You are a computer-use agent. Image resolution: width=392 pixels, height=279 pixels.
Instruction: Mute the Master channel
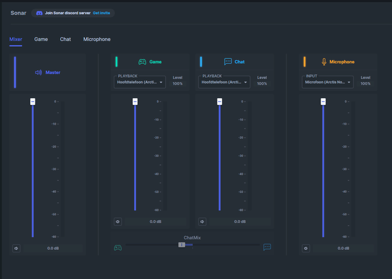click(16, 248)
